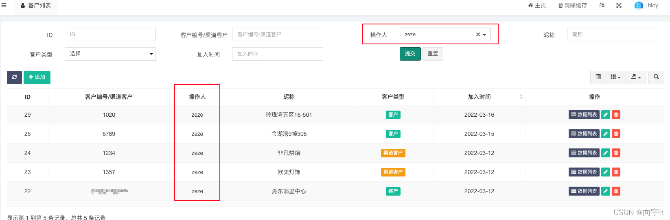Toggle card view with the list icon
The height and width of the screenshot is (220, 670).
tap(598, 77)
